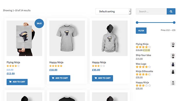This screenshot has width=180, height=101.
Task: Focus the Search input field
Action: (151, 11)
